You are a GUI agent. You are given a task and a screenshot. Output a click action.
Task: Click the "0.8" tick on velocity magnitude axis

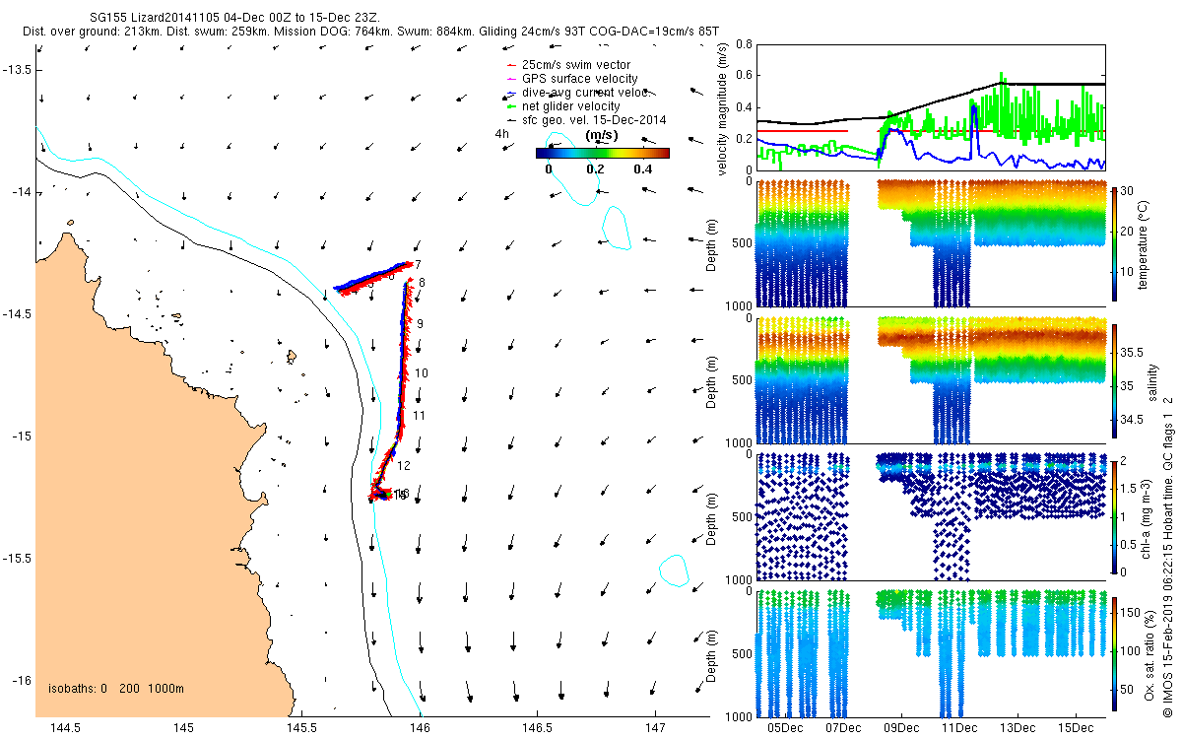744,44
